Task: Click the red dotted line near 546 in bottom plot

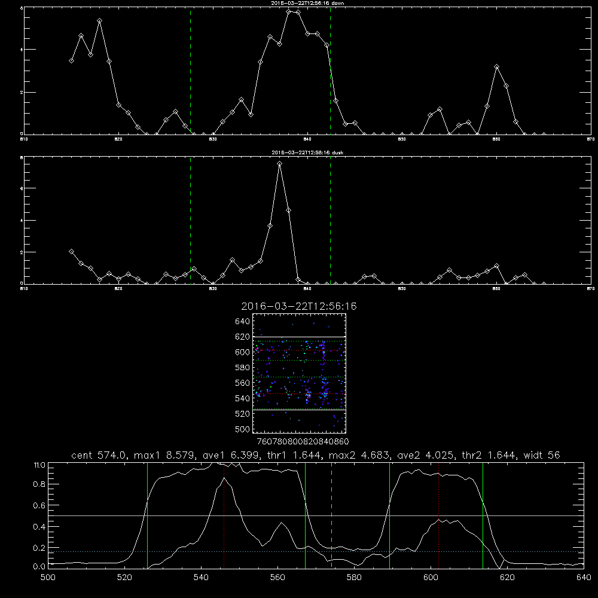Action: [x=224, y=515]
